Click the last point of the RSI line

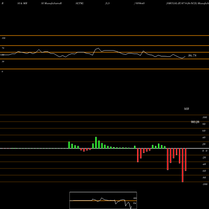coord(185,56)
